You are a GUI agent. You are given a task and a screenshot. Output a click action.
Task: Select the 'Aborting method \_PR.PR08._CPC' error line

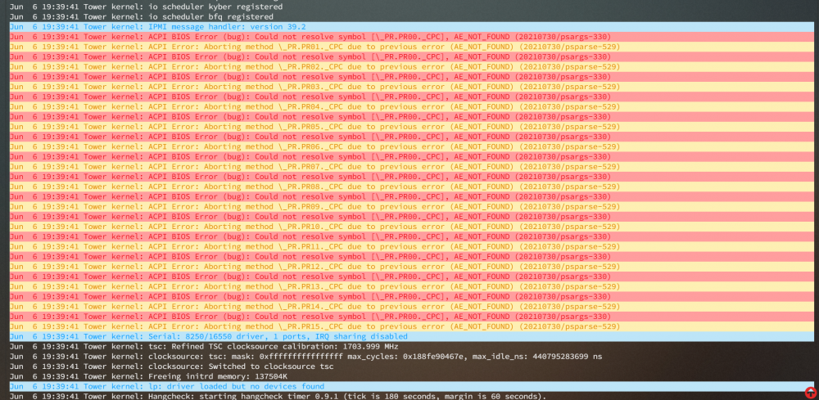tap(412, 187)
